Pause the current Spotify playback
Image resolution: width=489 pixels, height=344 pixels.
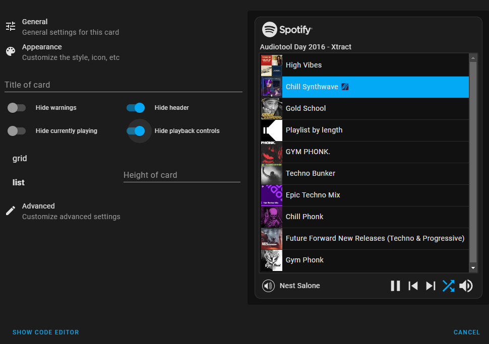(x=395, y=286)
